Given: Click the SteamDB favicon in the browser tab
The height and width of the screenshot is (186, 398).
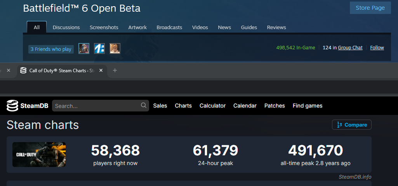Looking at the screenshot, I should pos(23,71).
